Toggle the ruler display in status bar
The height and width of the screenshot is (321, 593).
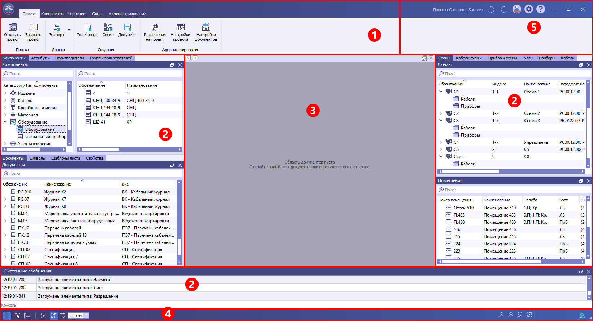(27, 316)
